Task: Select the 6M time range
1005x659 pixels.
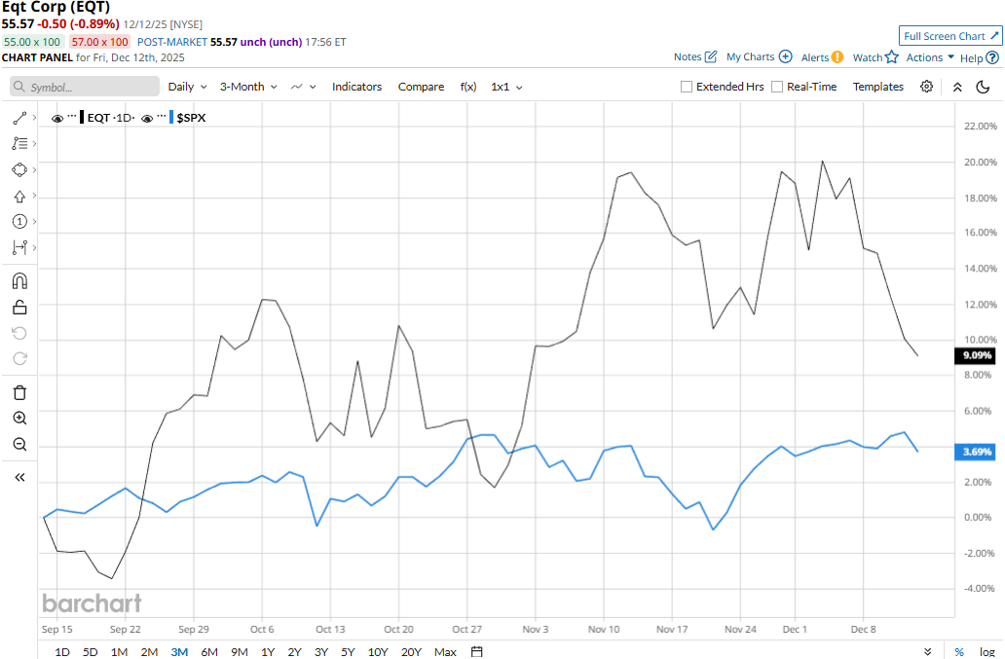Action: 209,652
